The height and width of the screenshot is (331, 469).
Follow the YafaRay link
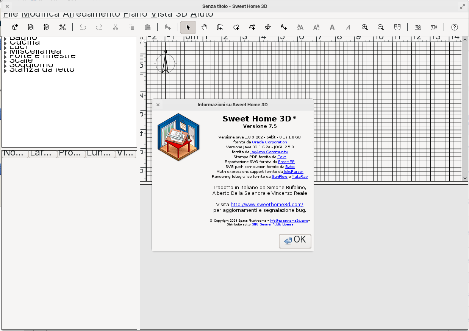(x=300, y=177)
